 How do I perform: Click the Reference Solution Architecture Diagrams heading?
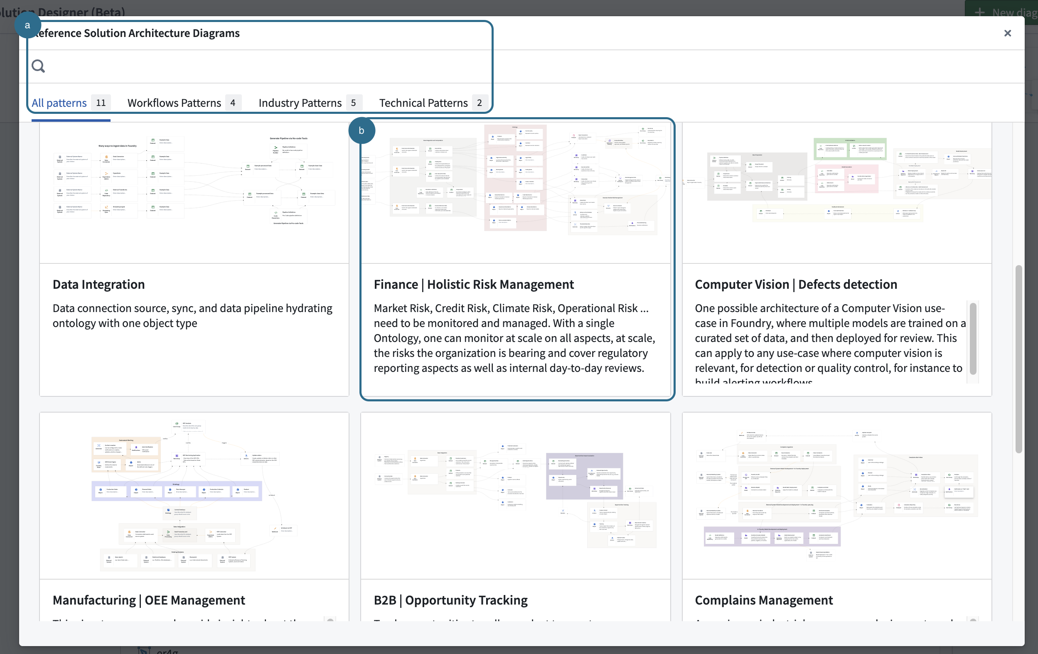click(x=136, y=33)
